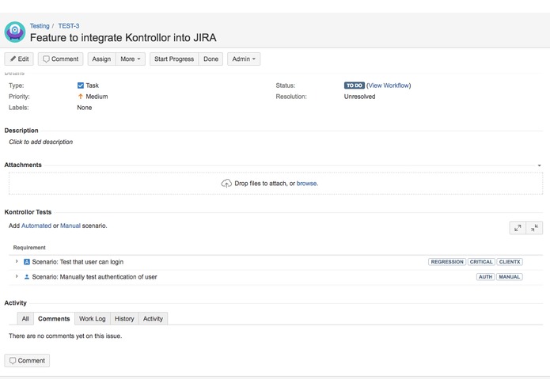Click the TO DO status badge
Screen dimensions: 550x391
pos(355,85)
